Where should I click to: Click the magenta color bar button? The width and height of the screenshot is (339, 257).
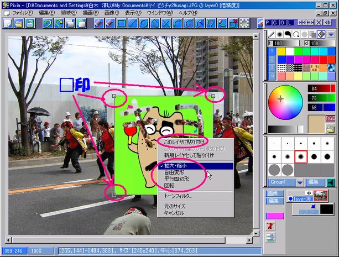(x=274, y=216)
